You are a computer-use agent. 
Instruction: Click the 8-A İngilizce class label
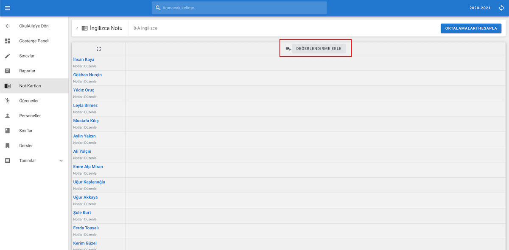145,28
